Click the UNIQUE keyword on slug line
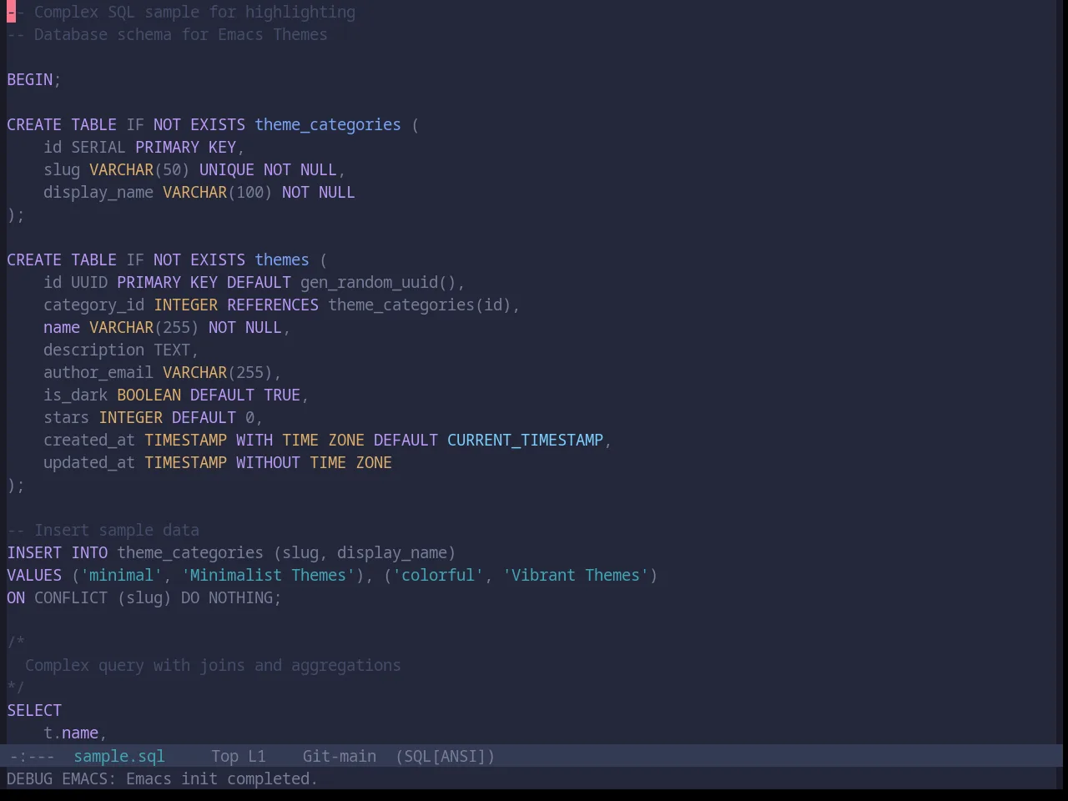Viewport: 1068px width, 801px height. click(x=227, y=169)
